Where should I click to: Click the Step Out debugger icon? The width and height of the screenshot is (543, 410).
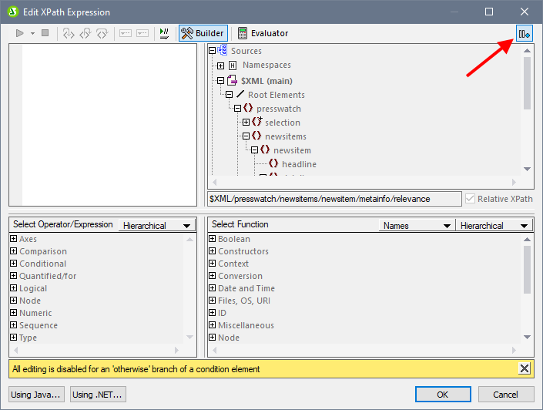85,33
